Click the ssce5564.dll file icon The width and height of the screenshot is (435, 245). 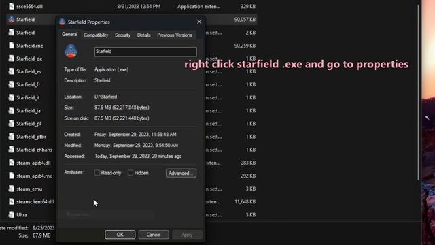pos(11,6)
